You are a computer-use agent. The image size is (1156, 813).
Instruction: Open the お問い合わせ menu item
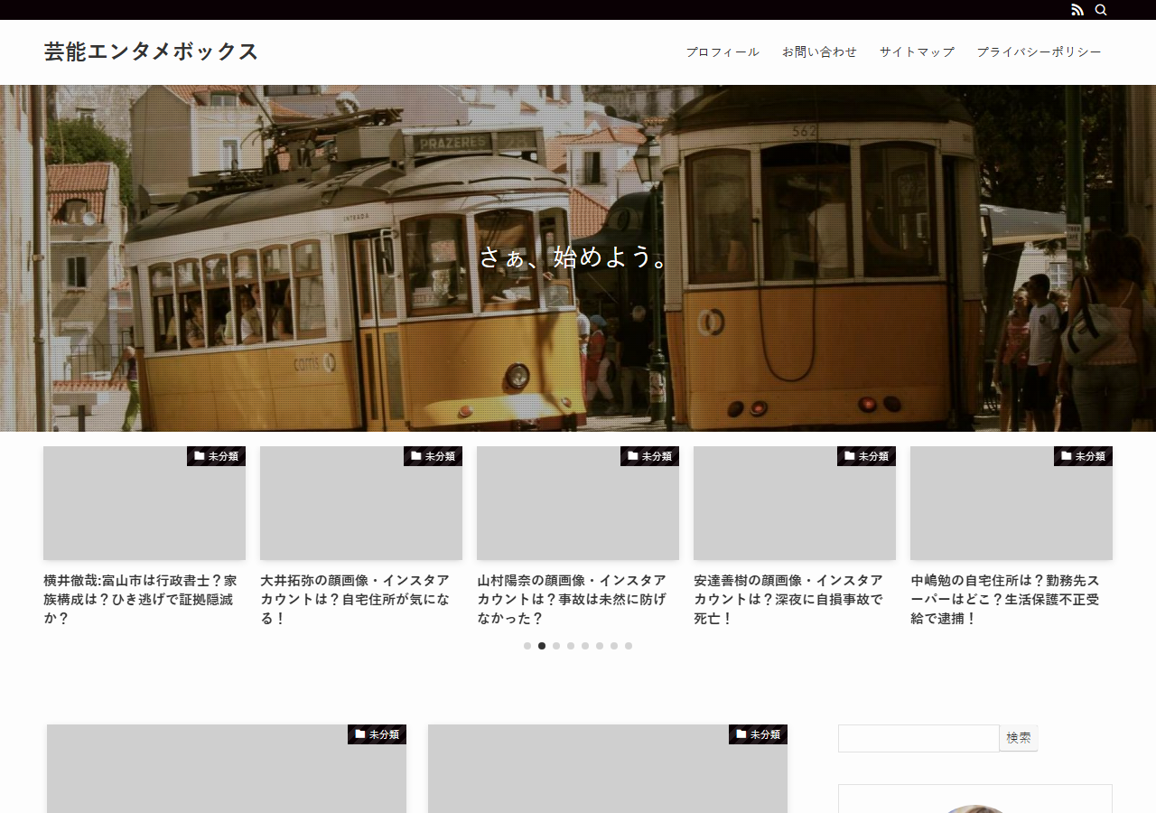pos(819,51)
